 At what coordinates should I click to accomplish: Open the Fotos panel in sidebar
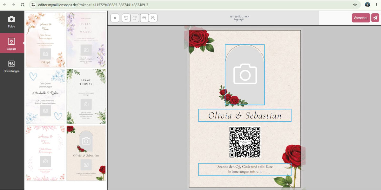click(12, 22)
